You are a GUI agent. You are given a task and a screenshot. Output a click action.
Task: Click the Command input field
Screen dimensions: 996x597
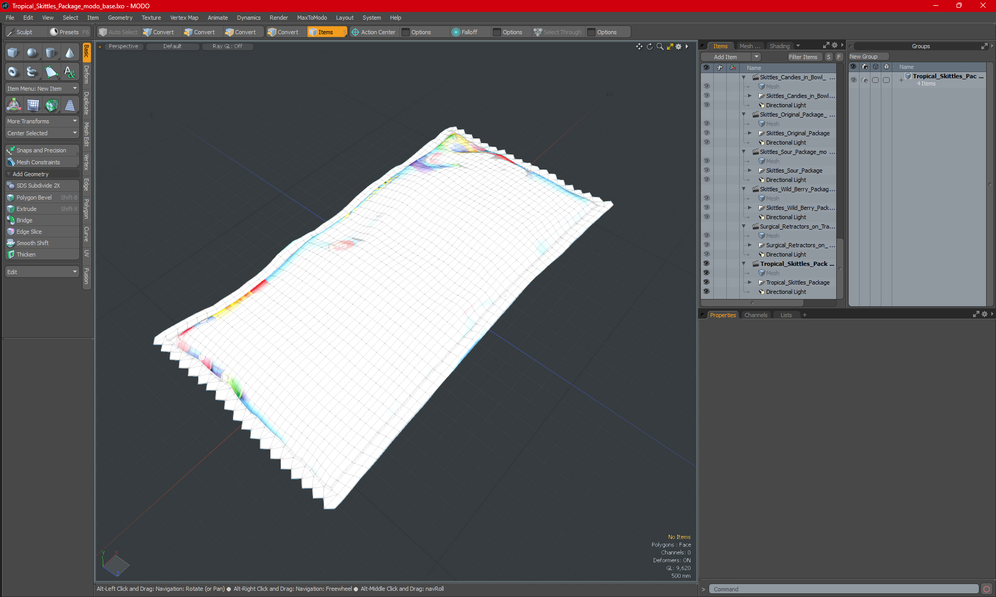tap(843, 589)
